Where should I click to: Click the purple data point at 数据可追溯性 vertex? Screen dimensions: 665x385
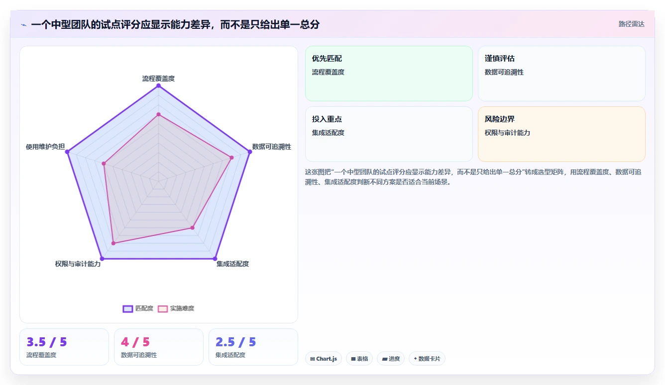click(250, 152)
